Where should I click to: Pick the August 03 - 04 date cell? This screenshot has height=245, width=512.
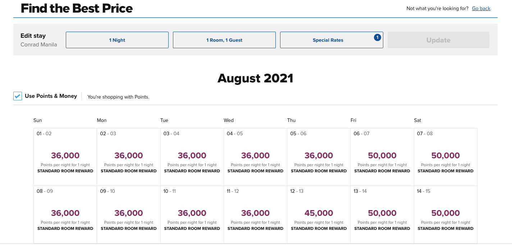(192, 157)
